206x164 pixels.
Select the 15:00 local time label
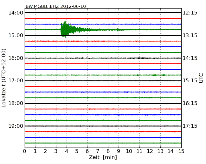(x=16, y=35)
